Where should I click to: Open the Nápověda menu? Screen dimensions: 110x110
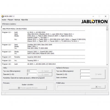24,20
